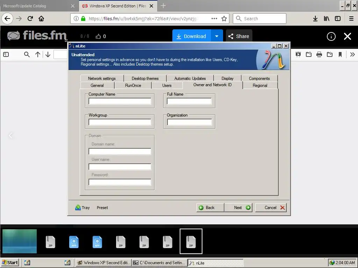Click the Full Name field
Viewport: 358px width, 268px height.
tap(189, 101)
